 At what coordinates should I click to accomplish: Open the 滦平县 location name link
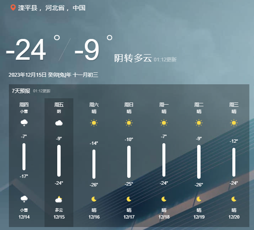tap(28, 8)
